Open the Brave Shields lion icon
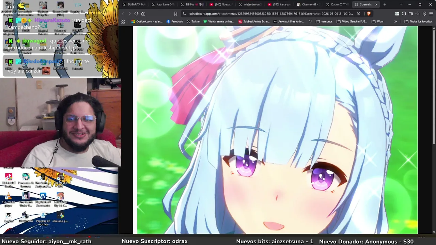Viewport: 436px width, 245px height. (x=369, y=14)
